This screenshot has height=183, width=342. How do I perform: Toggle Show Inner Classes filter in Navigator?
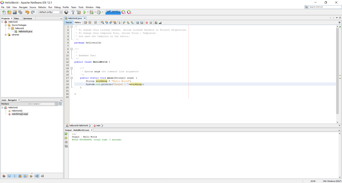[25, 176]
